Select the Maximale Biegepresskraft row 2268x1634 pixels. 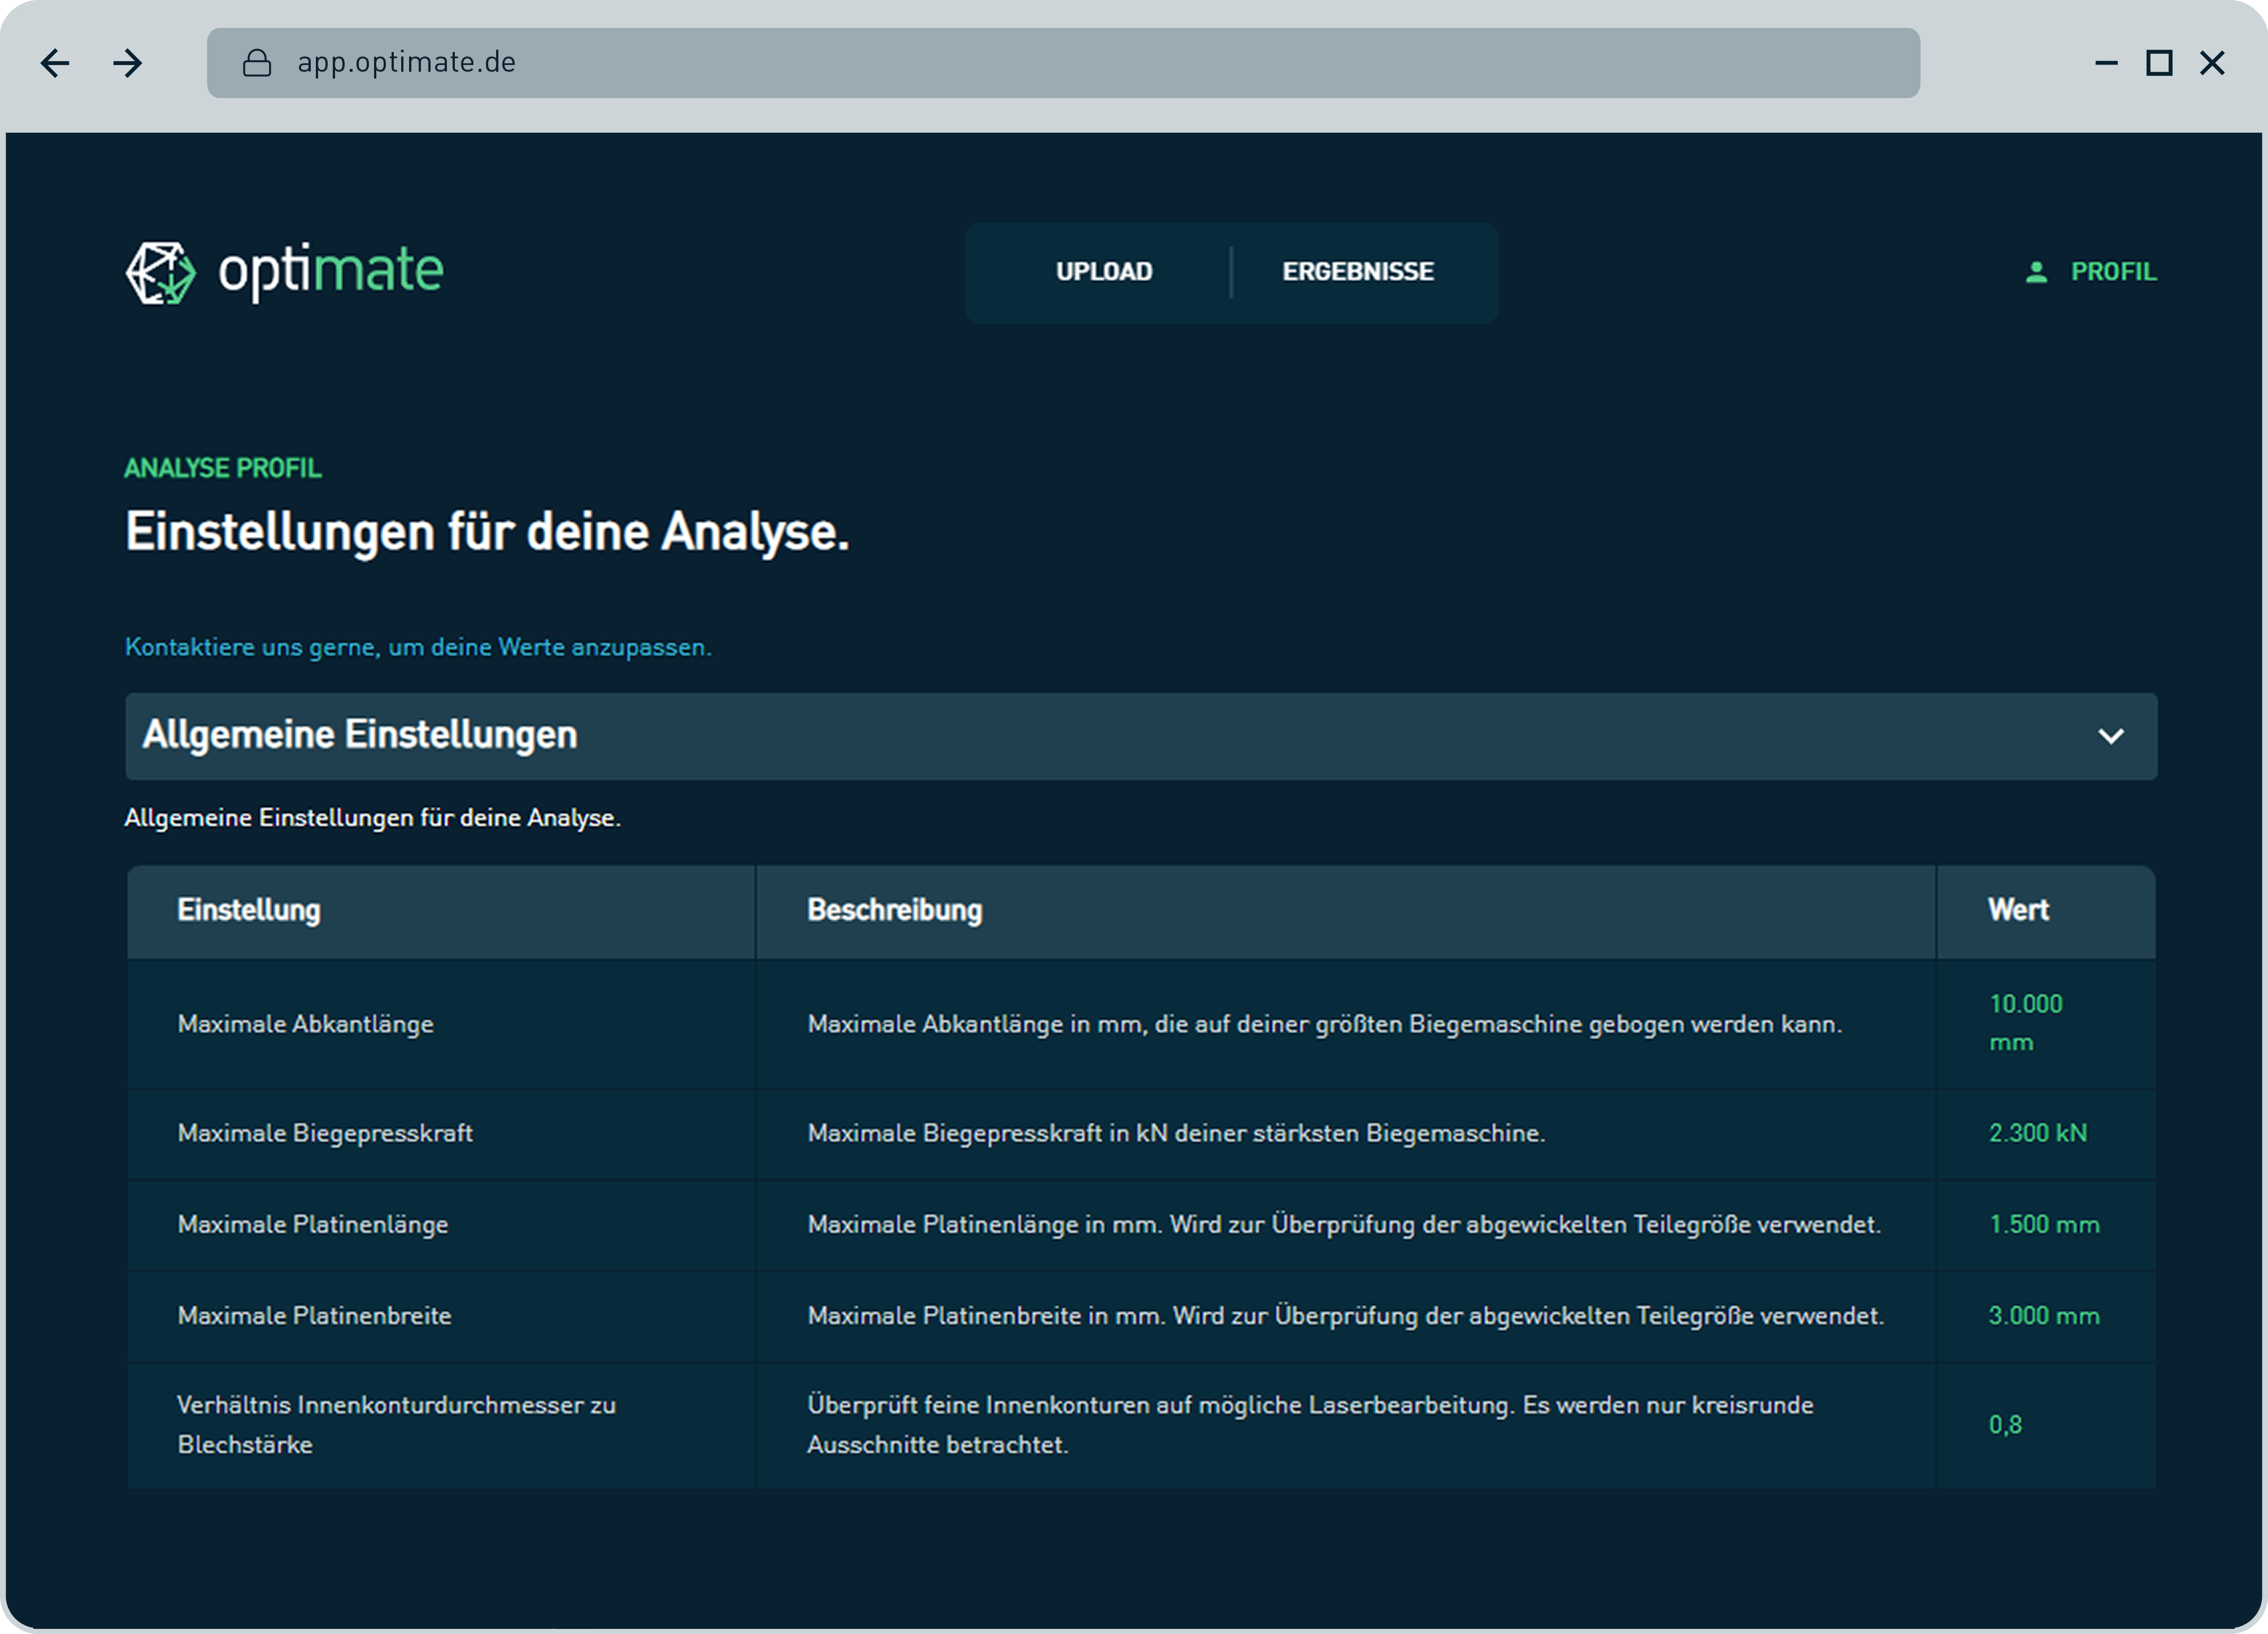click(325, 1133)
